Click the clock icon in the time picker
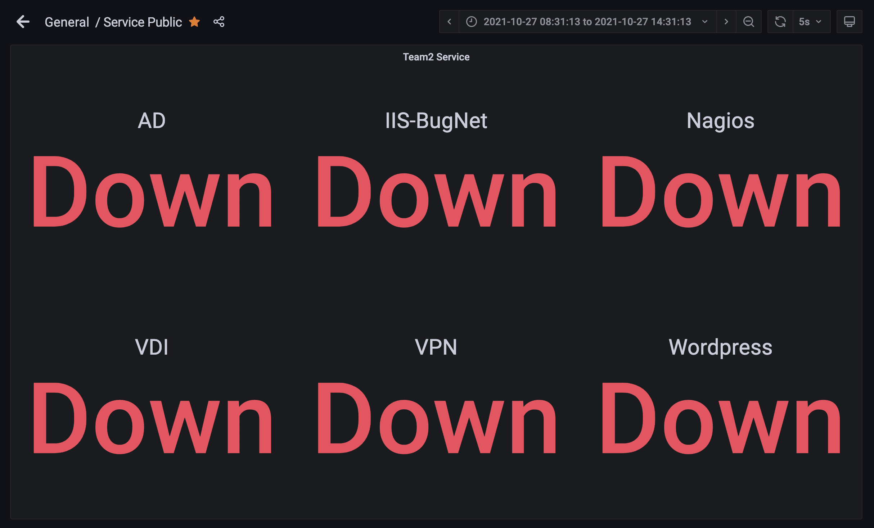Screen dimensions: 874x528 pyautogui.click(x=472, y=22)
